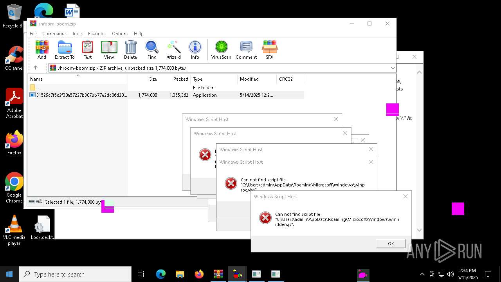The height and width of the screenshot is (282, 501).
Task: Click the volume speaker tray icon
Action: click(451, 274)
